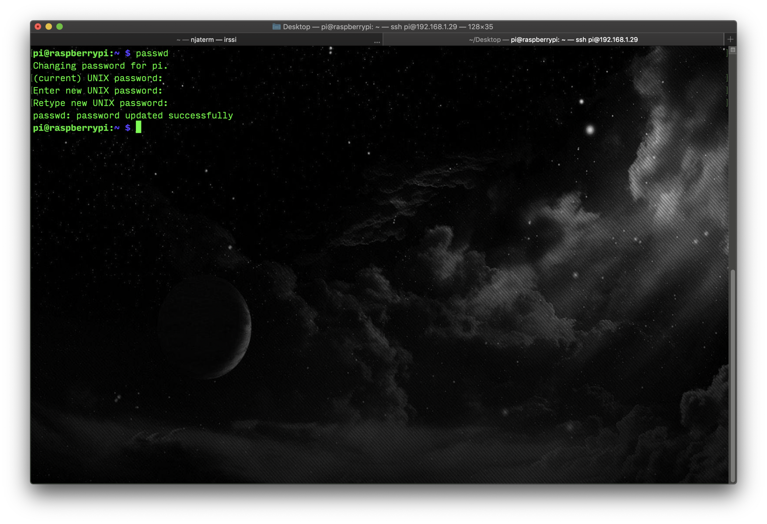Click the Desktop folder proxy icon in title bar

click(276, 27)
